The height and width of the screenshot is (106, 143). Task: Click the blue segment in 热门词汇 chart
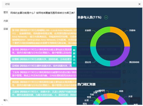(x=103, y=97)
